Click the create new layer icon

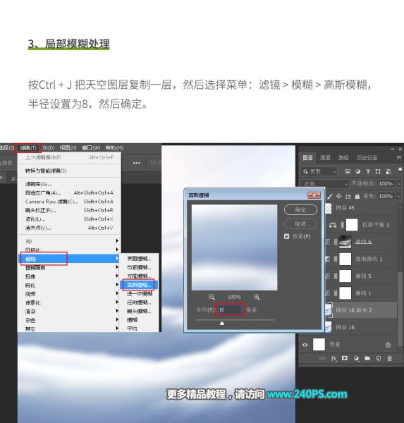click(379, 358)
